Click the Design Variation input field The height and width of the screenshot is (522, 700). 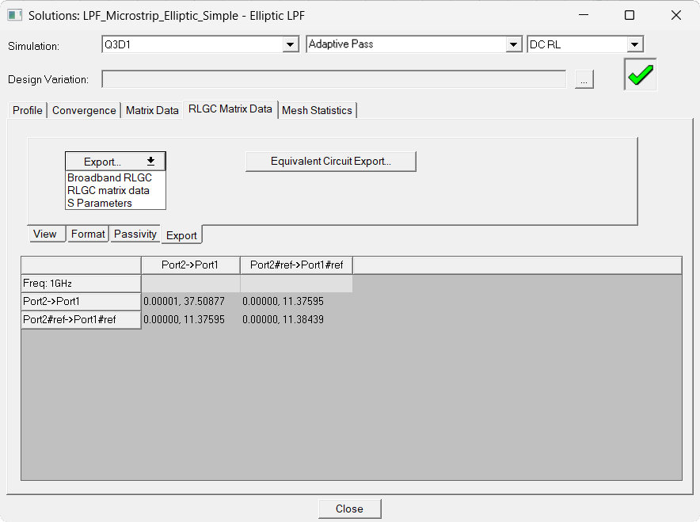[x=334, y=79]
